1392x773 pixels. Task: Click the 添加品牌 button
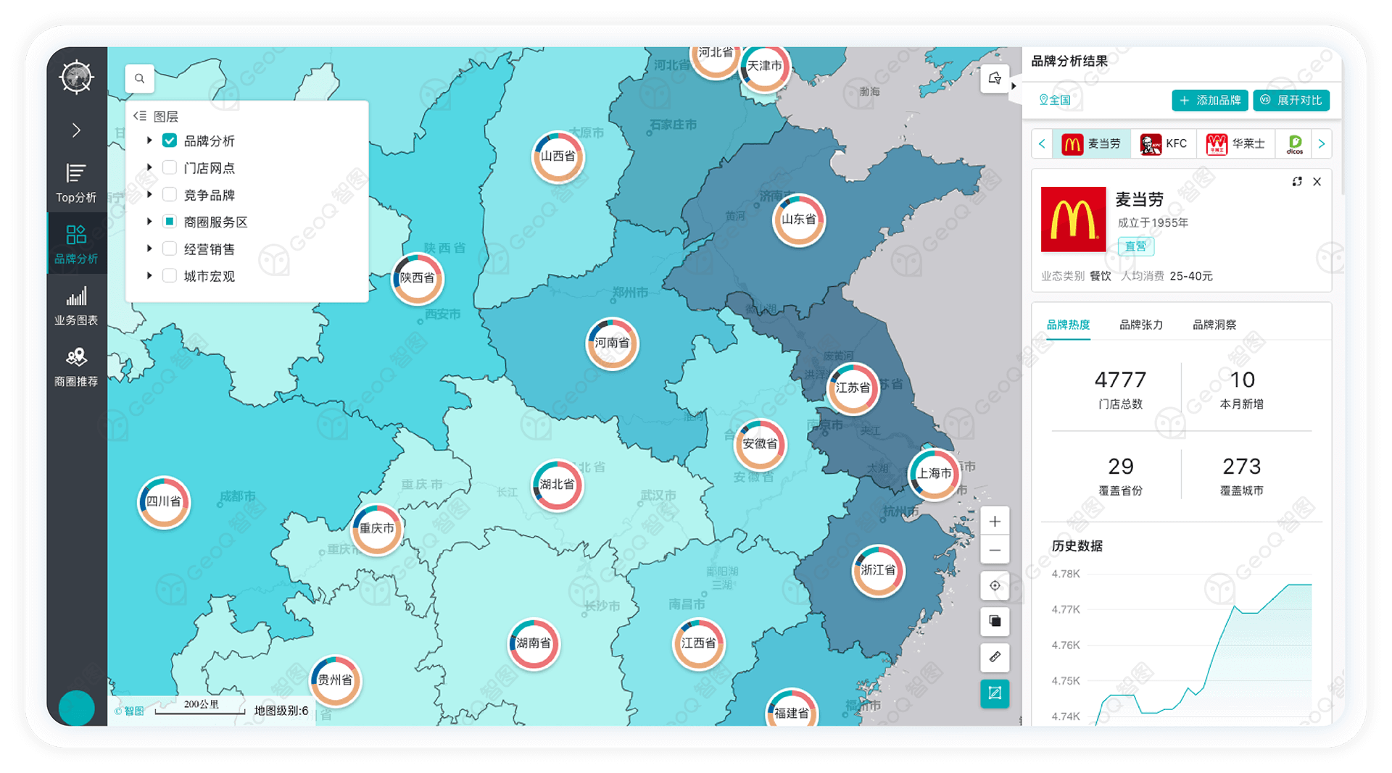[1210, 100]
